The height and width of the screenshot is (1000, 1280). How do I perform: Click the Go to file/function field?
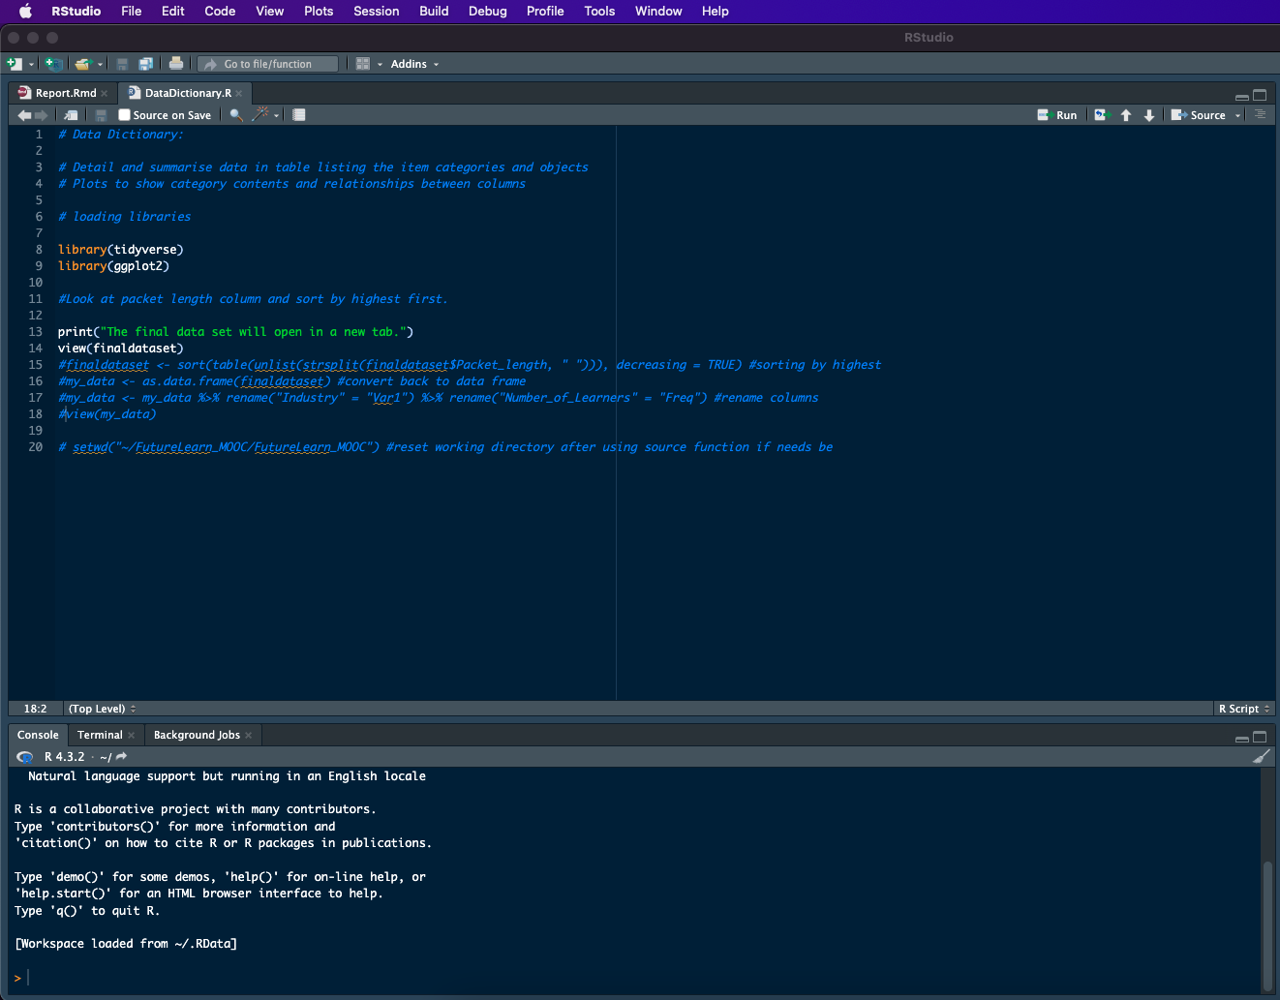point(268,64)
